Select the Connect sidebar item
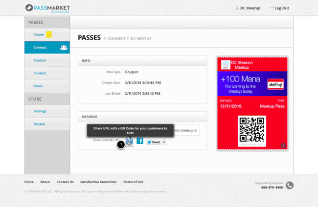 pos(47,47)
